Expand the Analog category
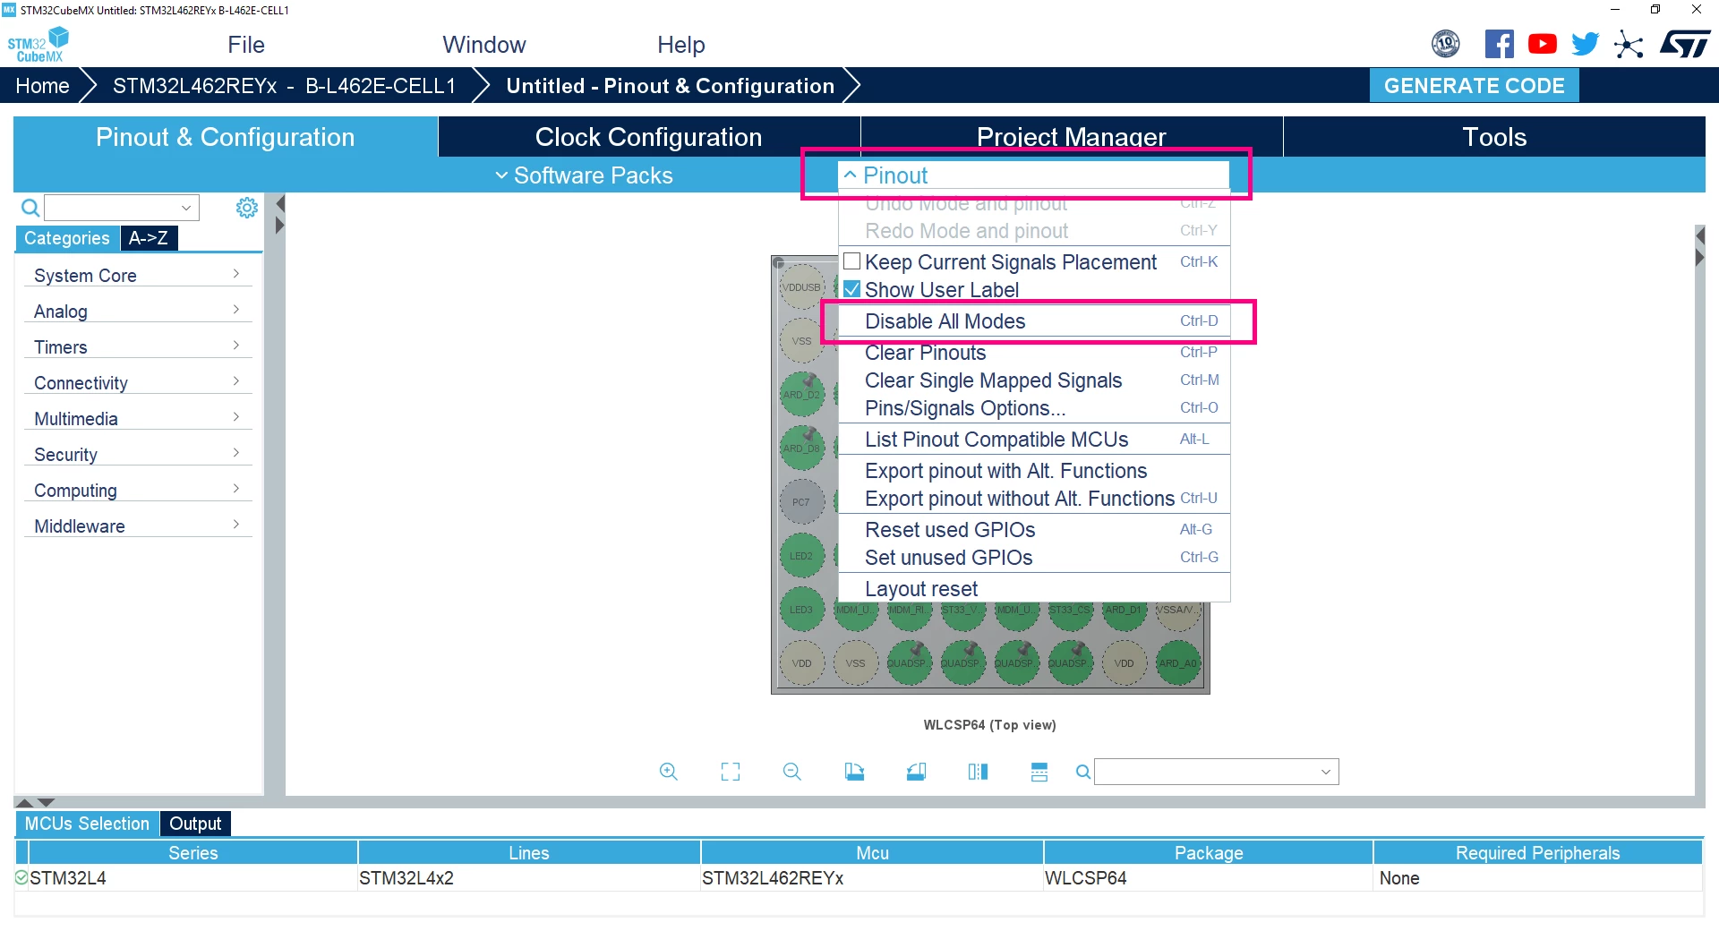This screenshot has width=1719, height=931. click(138, 311)
